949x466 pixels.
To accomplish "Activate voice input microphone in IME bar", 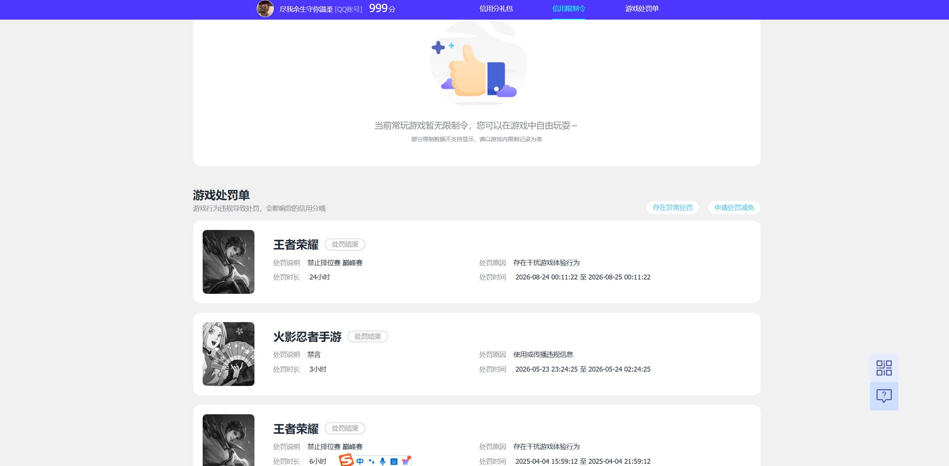I will pos(383,461).
